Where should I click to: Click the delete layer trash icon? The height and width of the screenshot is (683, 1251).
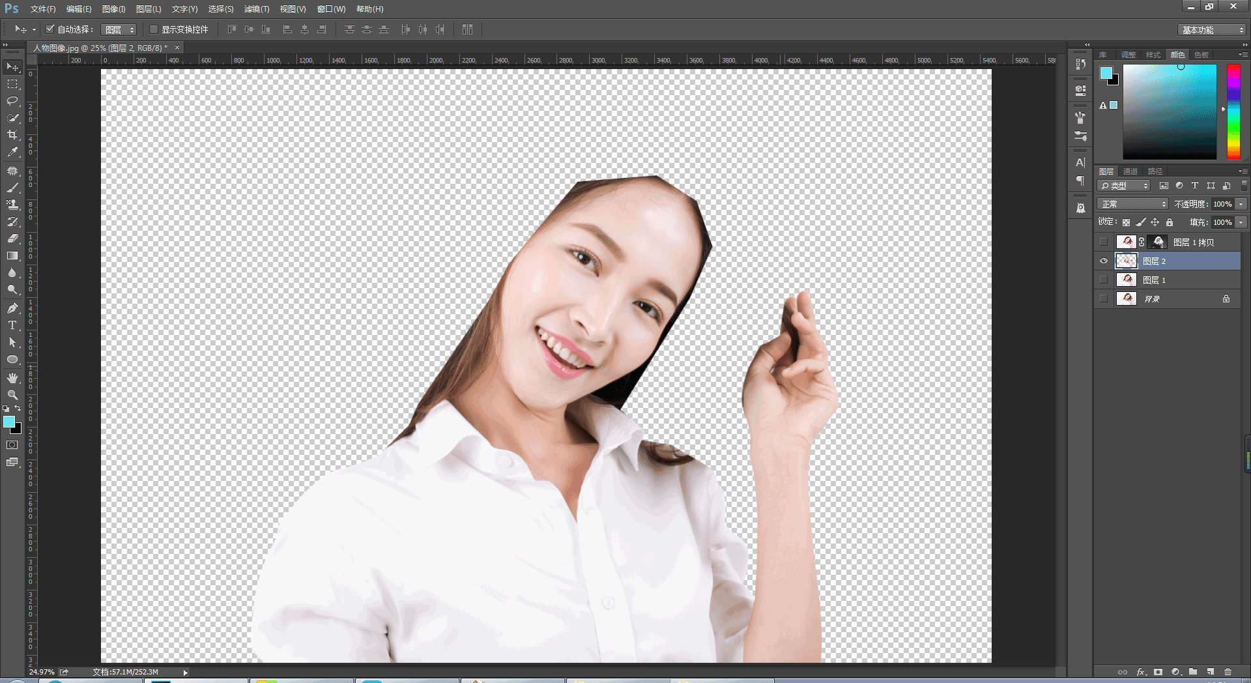(1228, 672)
